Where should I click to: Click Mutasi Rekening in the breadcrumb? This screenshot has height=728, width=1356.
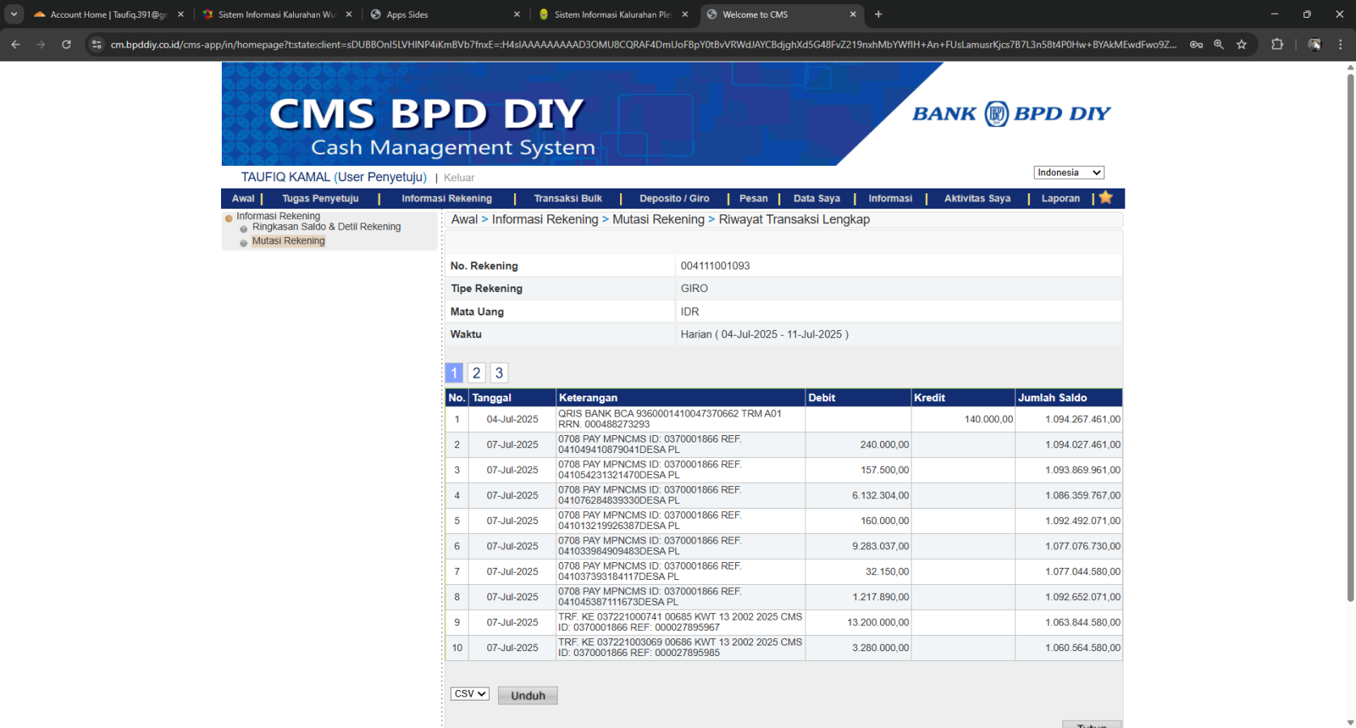658,219
